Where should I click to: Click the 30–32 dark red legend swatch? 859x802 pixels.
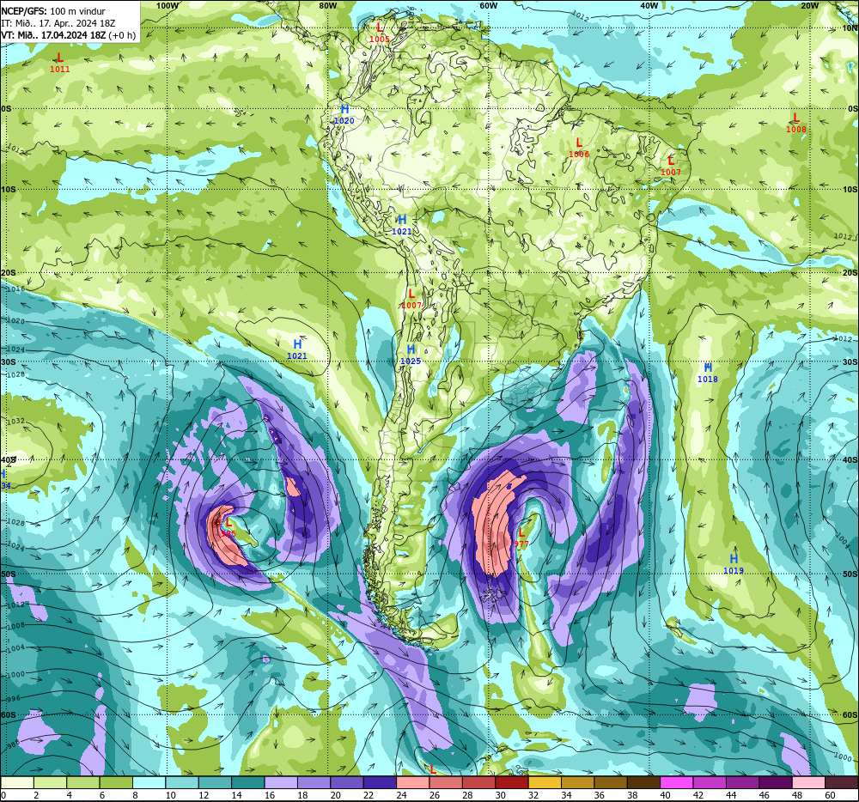point(512,782)
